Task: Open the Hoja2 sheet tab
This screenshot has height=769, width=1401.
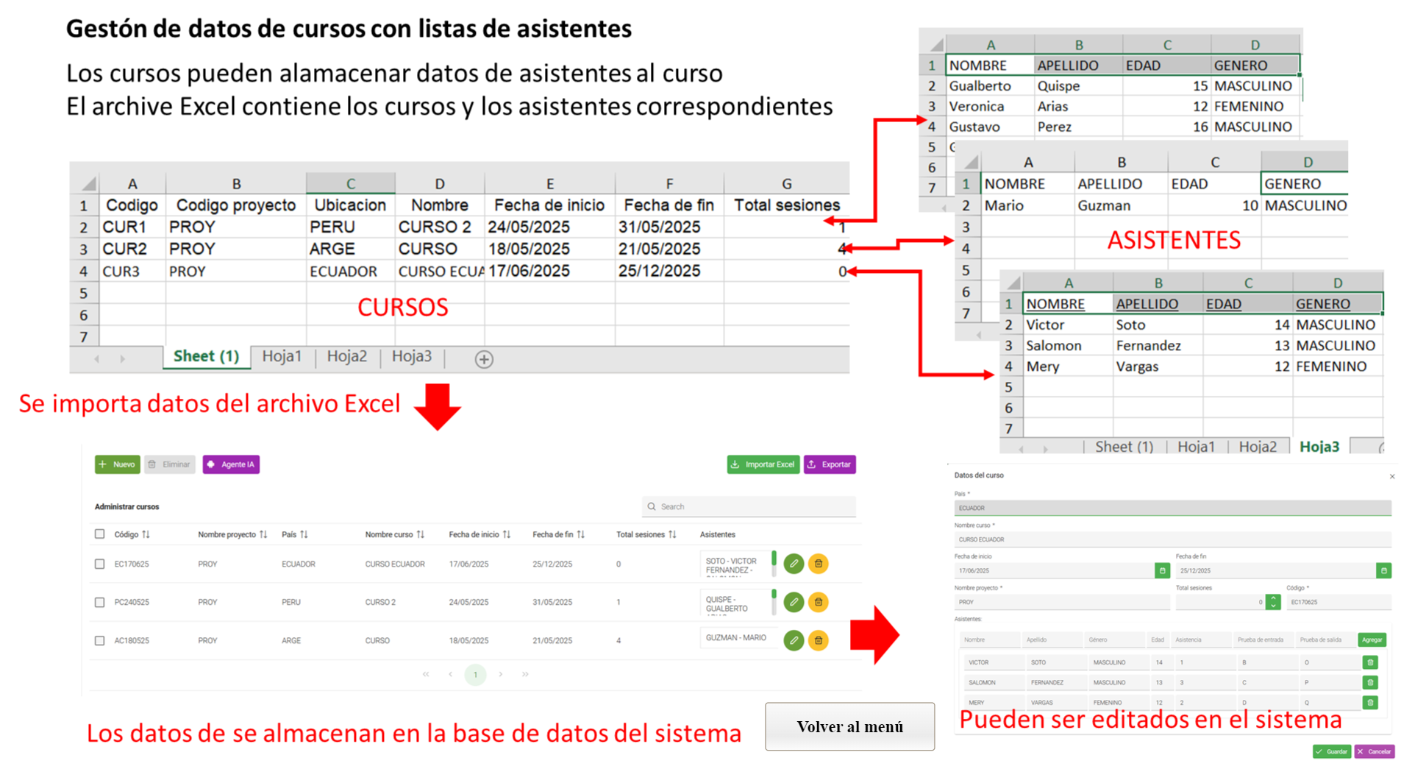Action: pos(346,356)
